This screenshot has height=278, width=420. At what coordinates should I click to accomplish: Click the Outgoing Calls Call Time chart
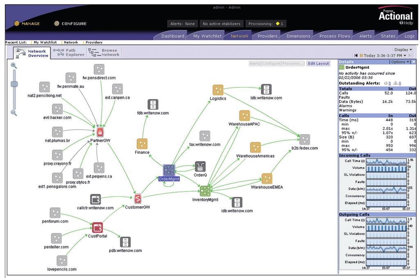[386, 221]
